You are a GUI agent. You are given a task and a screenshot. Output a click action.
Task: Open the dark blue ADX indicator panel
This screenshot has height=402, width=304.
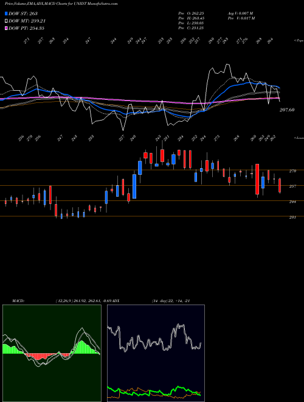(156, 353)
